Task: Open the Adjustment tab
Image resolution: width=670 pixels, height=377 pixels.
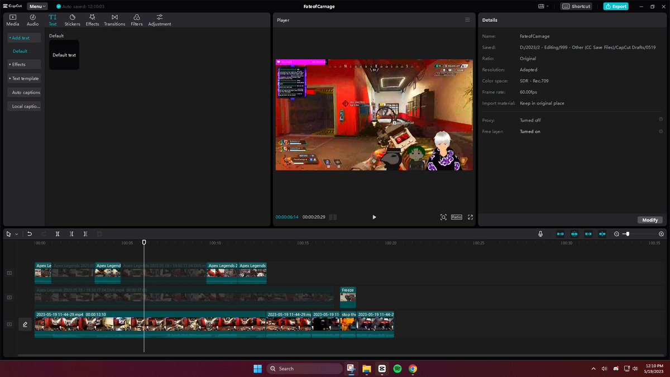Action: click(x=160, y=21)
